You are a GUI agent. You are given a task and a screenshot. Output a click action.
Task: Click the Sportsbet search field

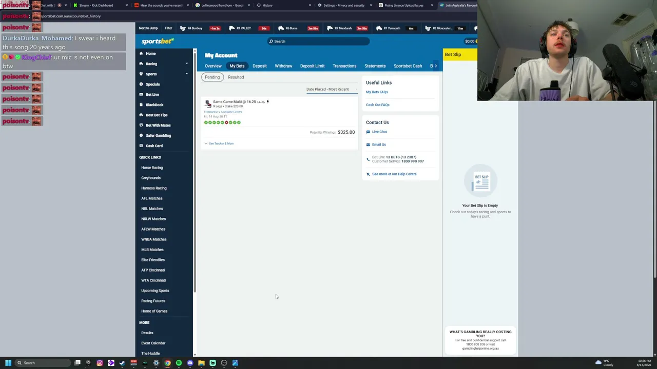(318, 42)
